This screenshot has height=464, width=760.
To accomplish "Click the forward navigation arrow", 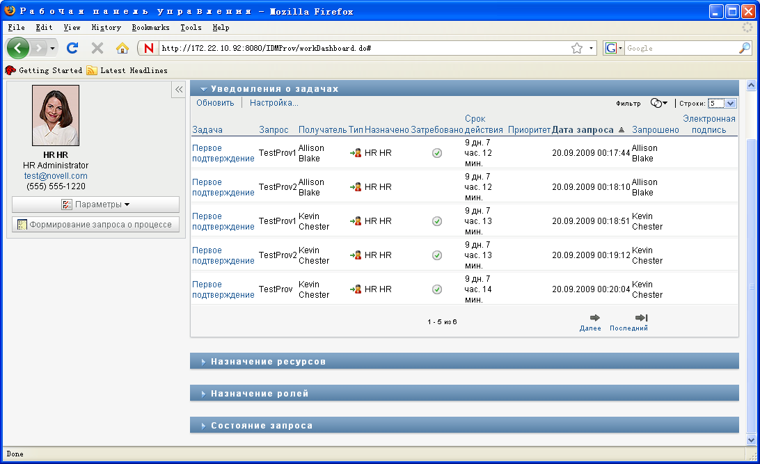I will tap(38, 48).
